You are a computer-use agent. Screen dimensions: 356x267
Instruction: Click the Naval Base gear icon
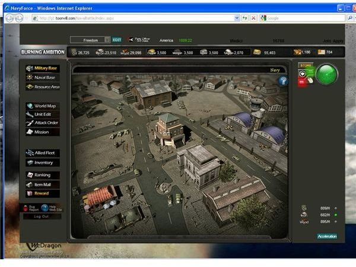click(30, 77)
